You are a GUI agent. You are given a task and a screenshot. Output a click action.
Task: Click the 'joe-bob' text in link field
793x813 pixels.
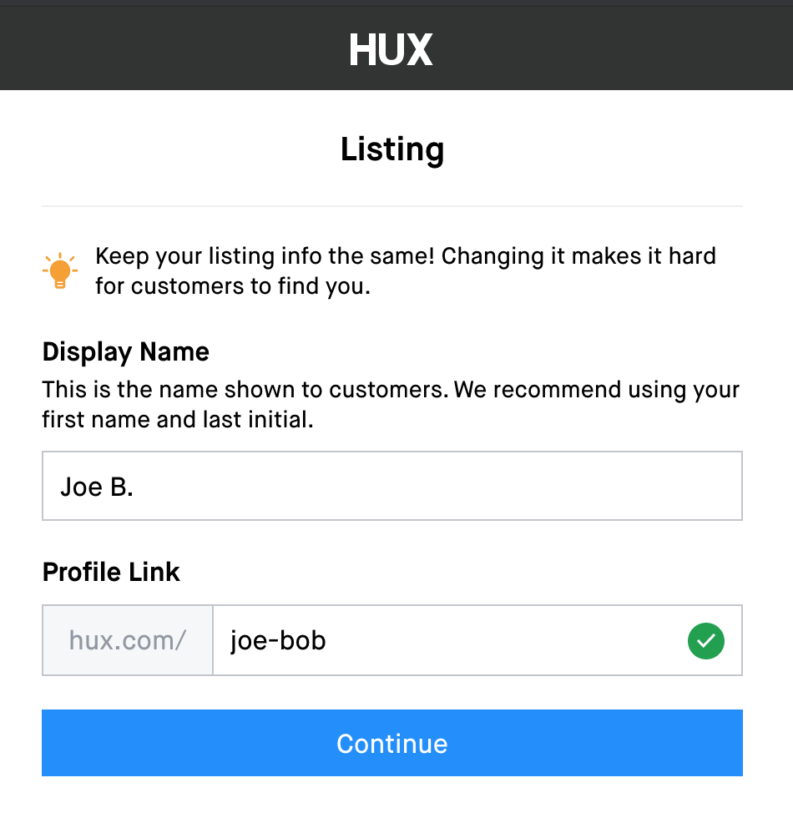[x=278, y=641]
